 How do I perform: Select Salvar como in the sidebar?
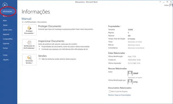click(7, 30)
